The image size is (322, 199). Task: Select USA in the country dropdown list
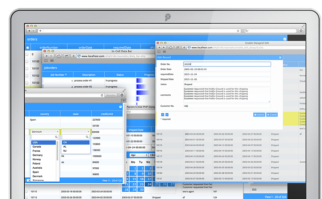(x=43, y=143)
